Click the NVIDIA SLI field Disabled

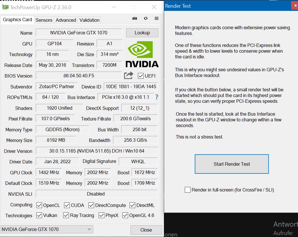click(97, 194)
